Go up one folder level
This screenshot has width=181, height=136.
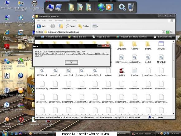click(61, 26)
